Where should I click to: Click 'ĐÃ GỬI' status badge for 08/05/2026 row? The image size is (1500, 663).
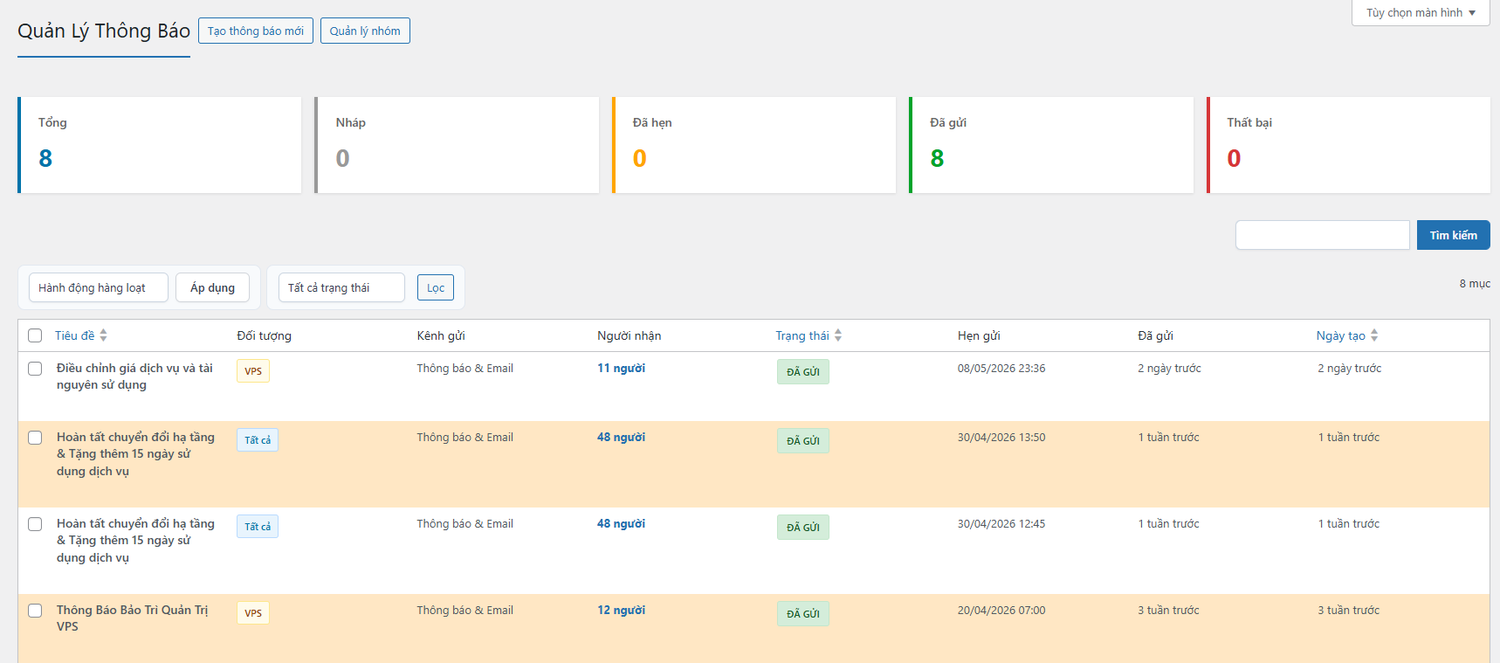pos(803,372)
